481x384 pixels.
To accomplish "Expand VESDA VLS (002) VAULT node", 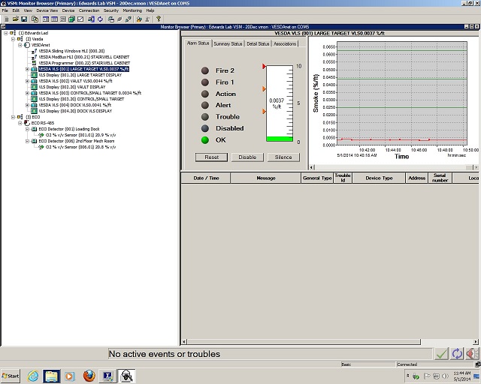I will 28,81.
